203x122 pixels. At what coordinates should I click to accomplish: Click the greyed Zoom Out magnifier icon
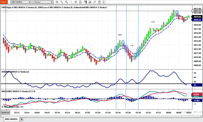click(71, 2)
